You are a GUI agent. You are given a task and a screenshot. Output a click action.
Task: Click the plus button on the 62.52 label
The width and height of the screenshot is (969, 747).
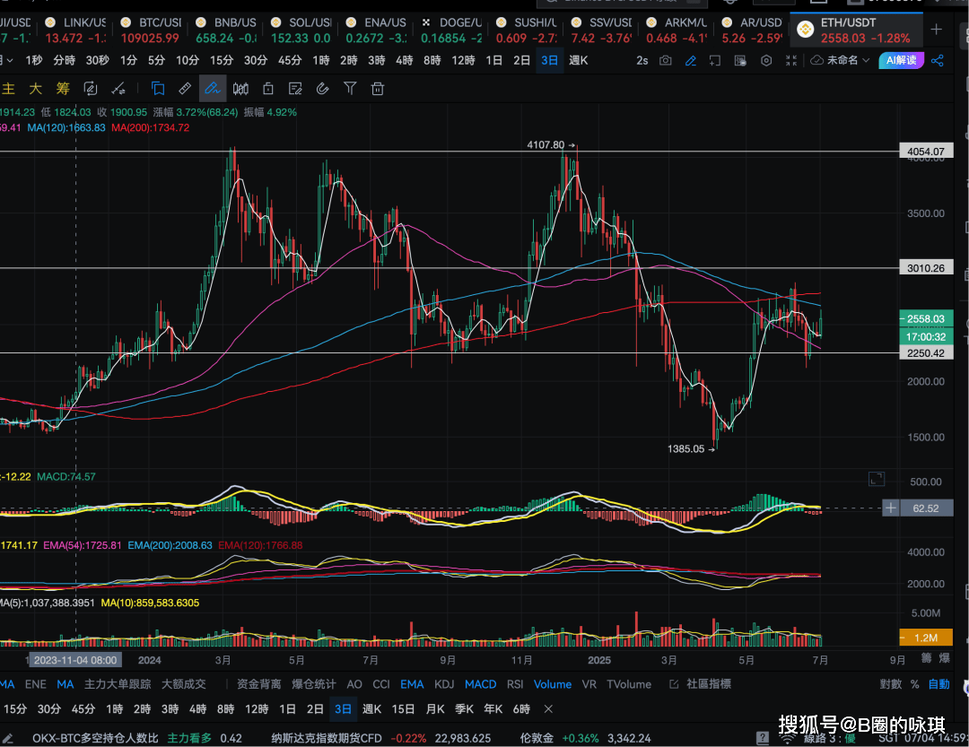coord(891,508)
